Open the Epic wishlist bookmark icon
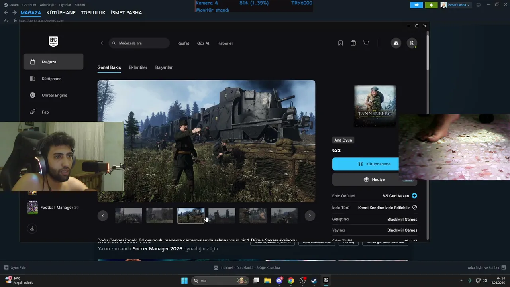Screen dimensions: 510x287 tap(340, 43)
